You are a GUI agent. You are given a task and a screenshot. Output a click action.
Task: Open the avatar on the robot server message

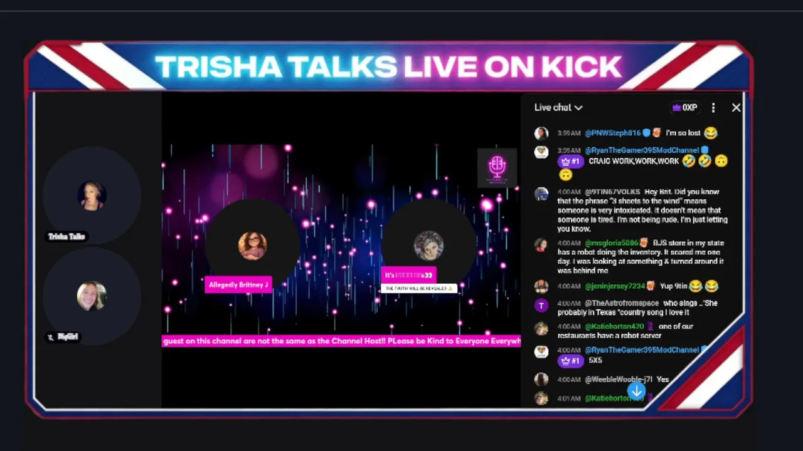tap(541, 329)
